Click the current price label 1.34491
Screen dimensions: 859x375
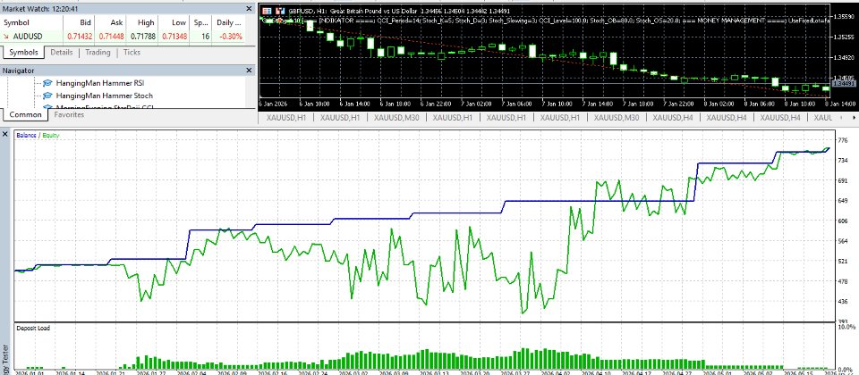pyautogui.click(x=844, y=84)
